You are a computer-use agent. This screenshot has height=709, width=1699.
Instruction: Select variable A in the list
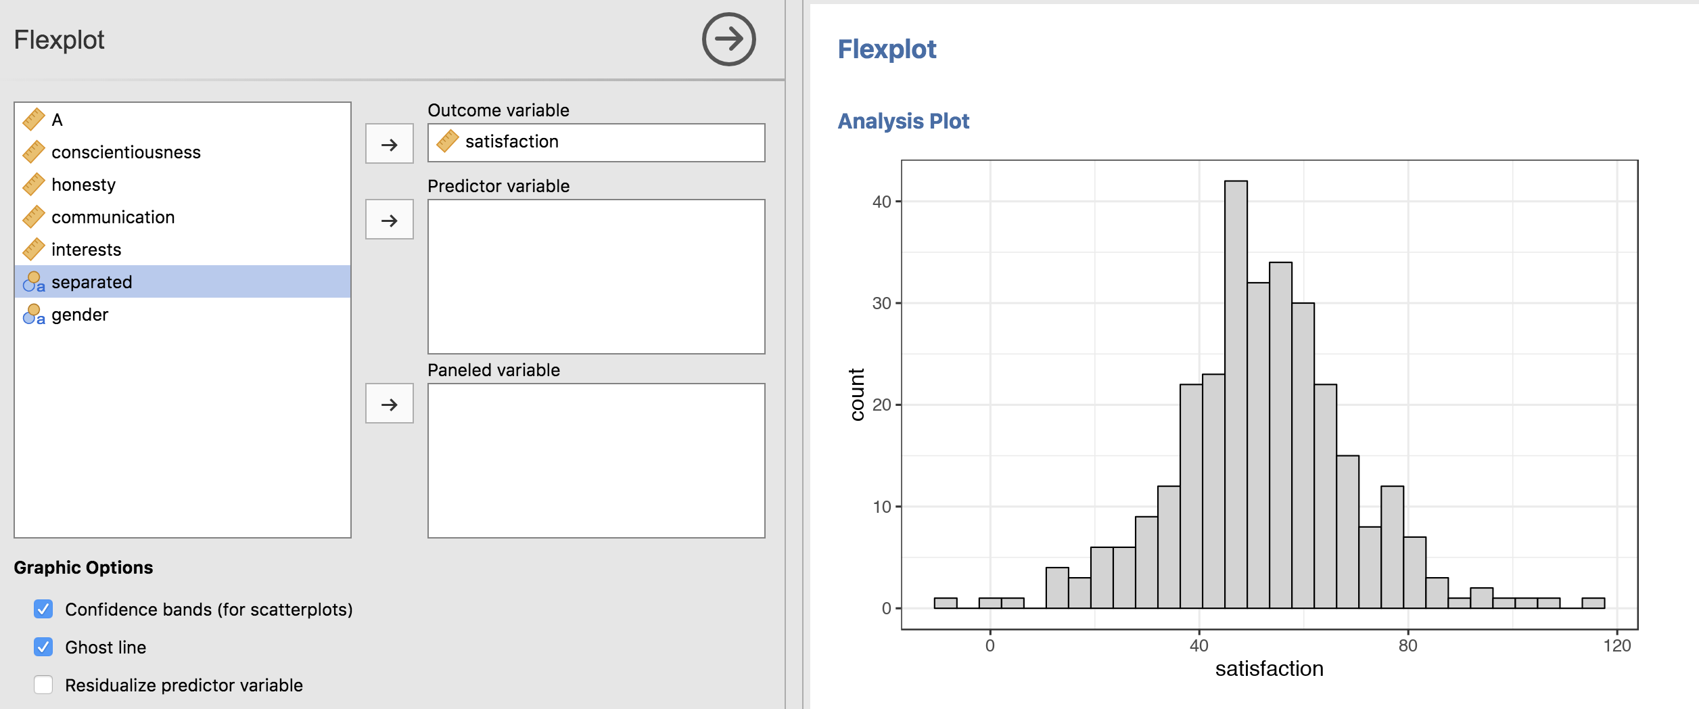point(183,120)
